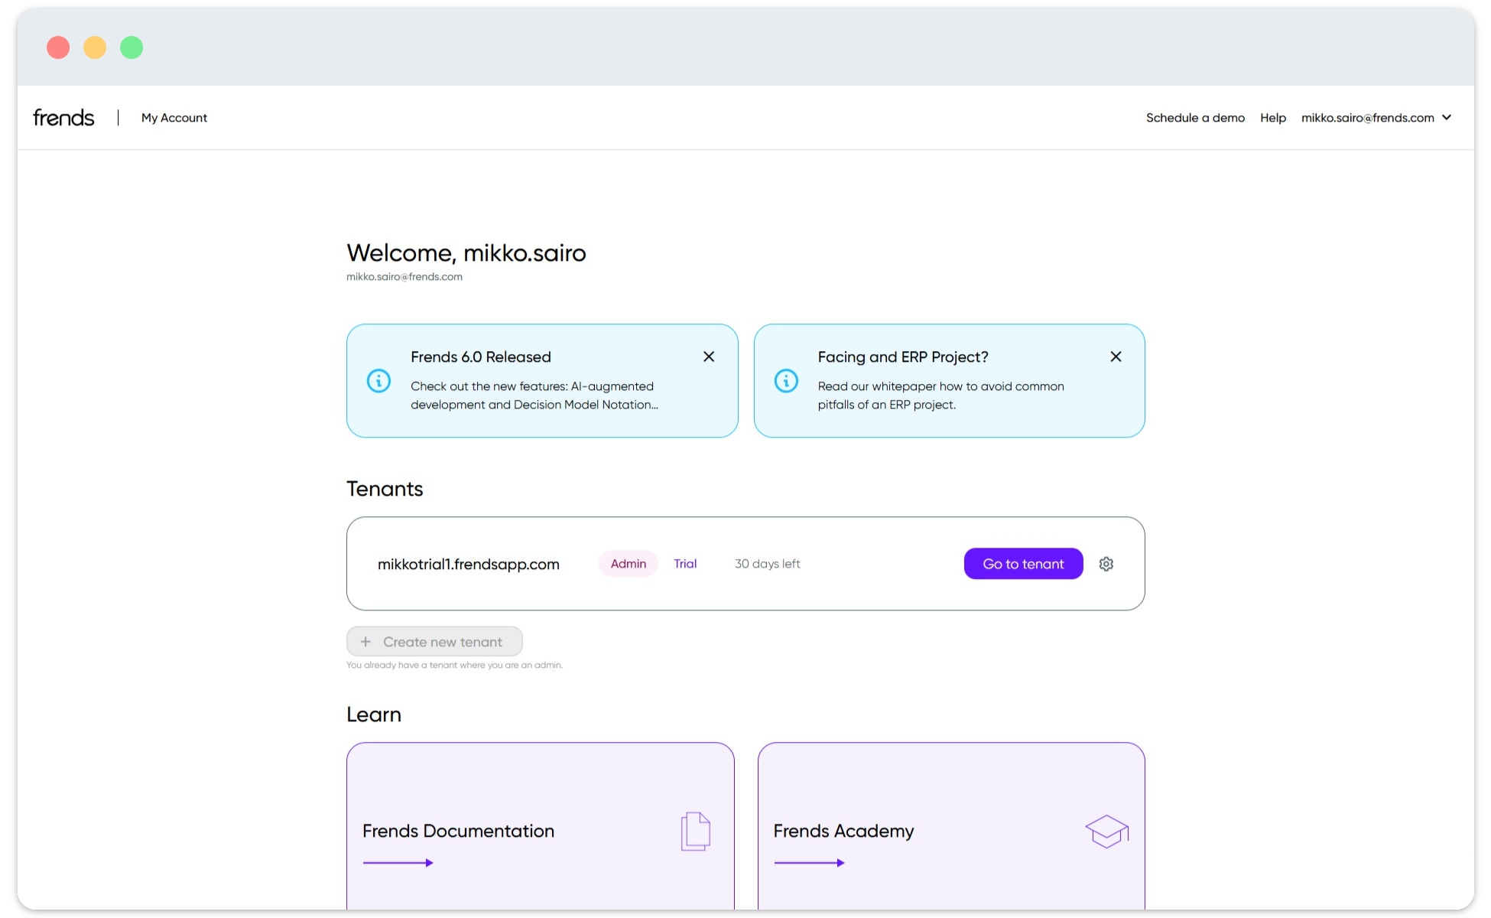1491x918 pixels.
Task: Click the info icon on ERP Project banner
Action: 786,380
